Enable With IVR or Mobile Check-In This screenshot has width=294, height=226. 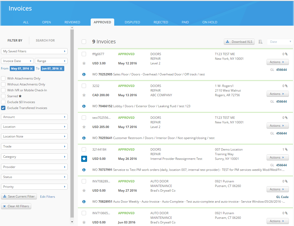point(3,90)
